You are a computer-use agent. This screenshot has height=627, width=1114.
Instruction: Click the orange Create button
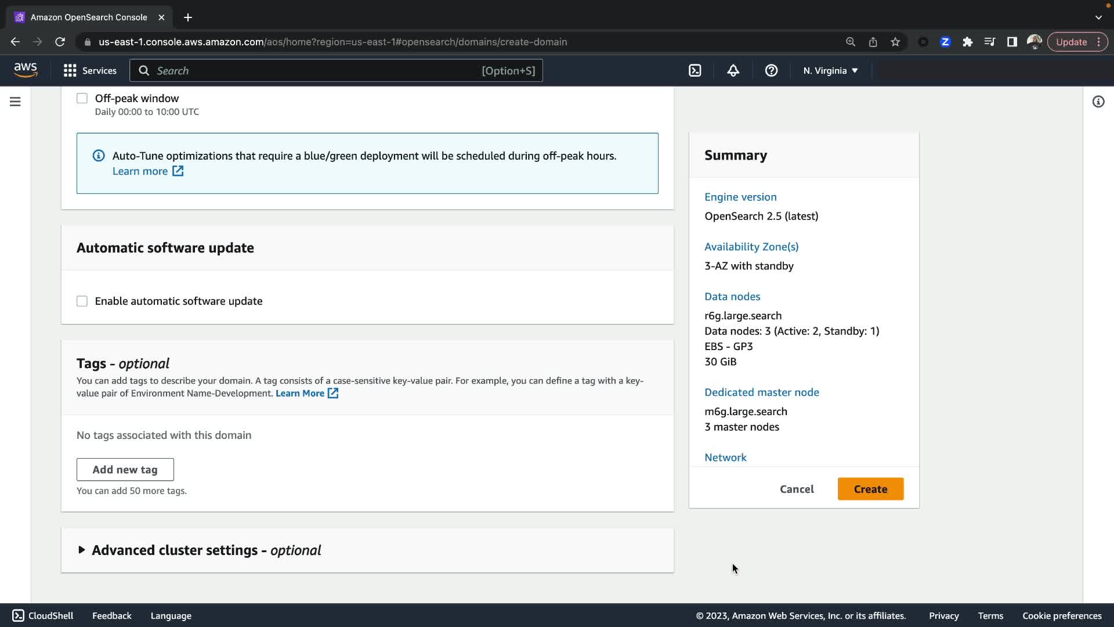pos(870,489)
